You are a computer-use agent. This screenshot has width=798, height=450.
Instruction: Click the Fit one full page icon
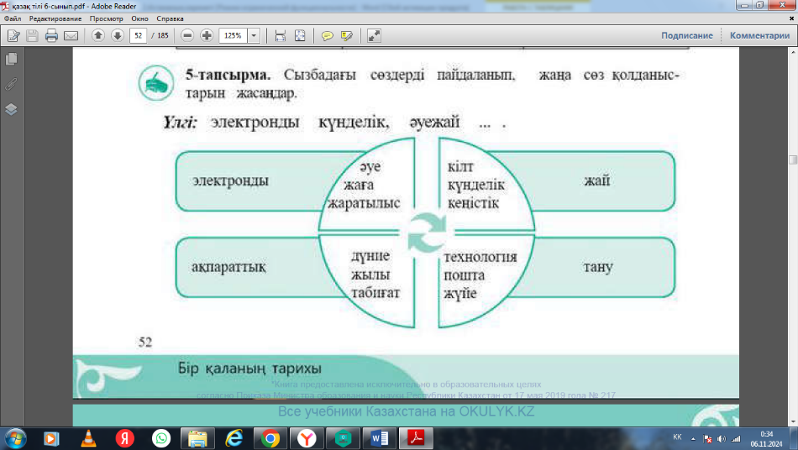pyautogui.click(x=300, y=35)
